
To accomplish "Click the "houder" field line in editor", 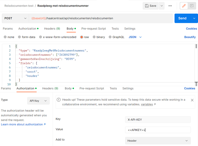I will pos(32,76).
